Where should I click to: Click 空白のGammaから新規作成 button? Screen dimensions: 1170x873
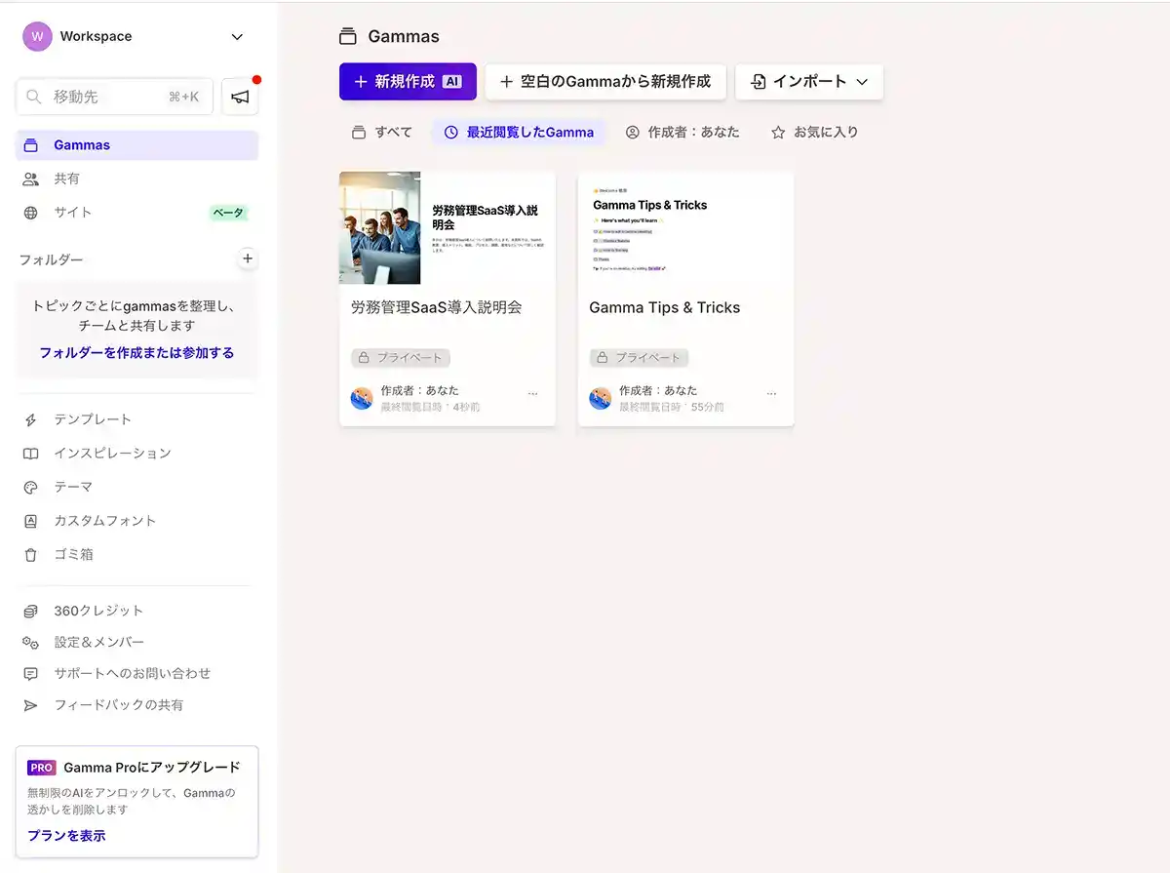pyautogui.click(x=605, y=82)
